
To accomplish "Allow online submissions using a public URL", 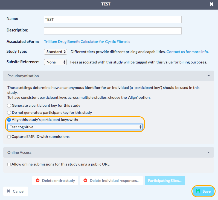I will click(x=9, y=164).
